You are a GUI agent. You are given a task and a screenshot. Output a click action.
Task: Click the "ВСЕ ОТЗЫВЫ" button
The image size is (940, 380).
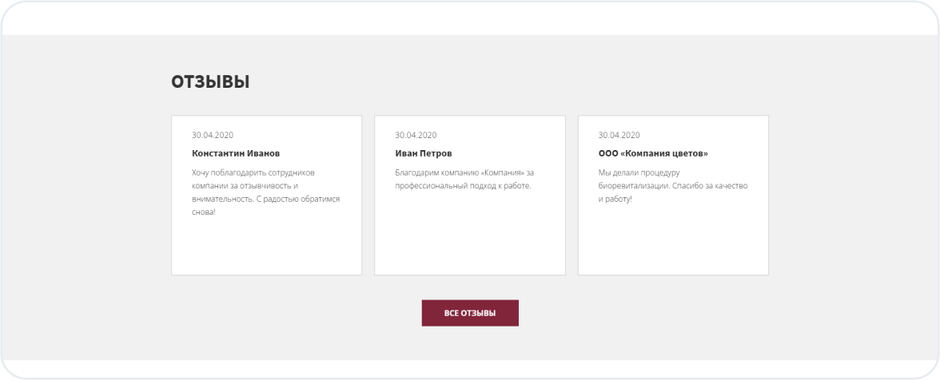point(470,313)
